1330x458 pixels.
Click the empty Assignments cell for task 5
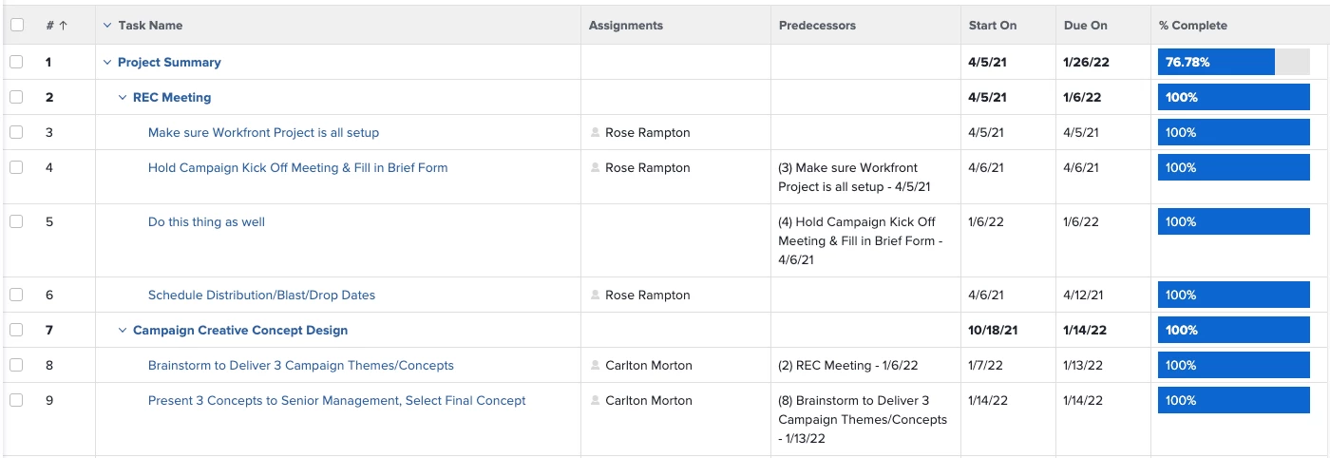675,240
